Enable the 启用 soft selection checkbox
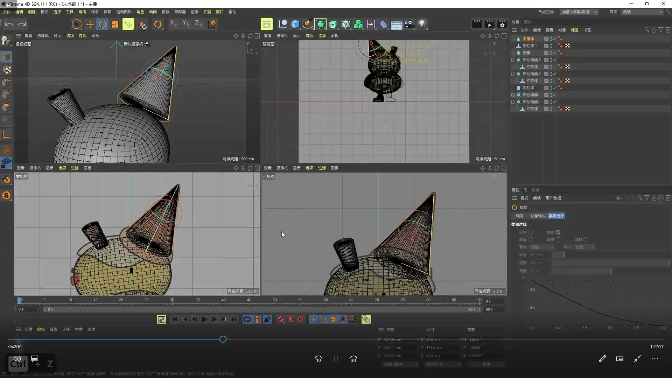Viewport: 672px width, 378px height. click(x=531, y=232)
